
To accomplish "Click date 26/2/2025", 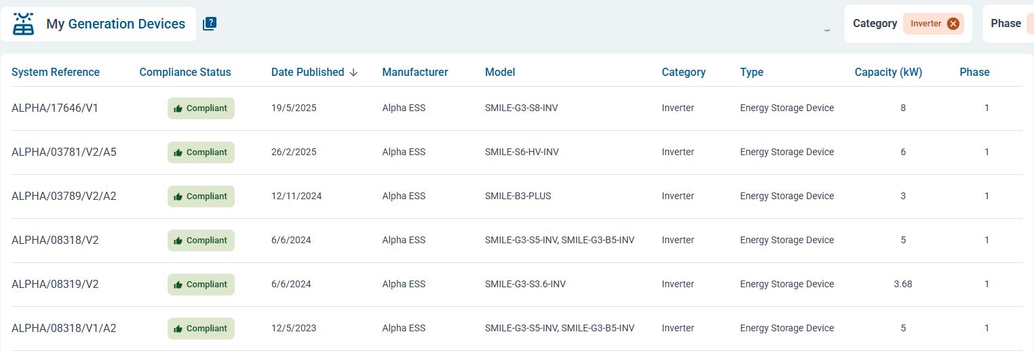I will (x=294, y=152).
